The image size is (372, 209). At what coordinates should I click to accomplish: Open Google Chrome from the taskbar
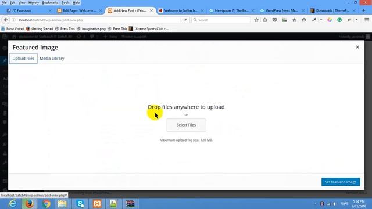point(46,204)
